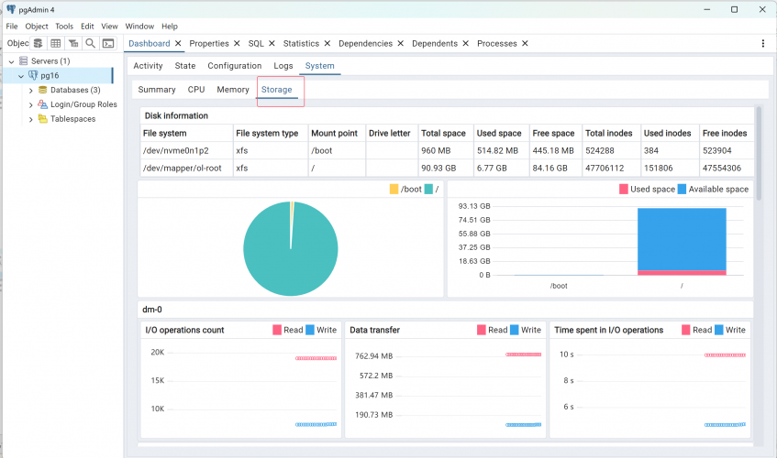Toggle the /boot yellow legend swatch

point(394,189)
